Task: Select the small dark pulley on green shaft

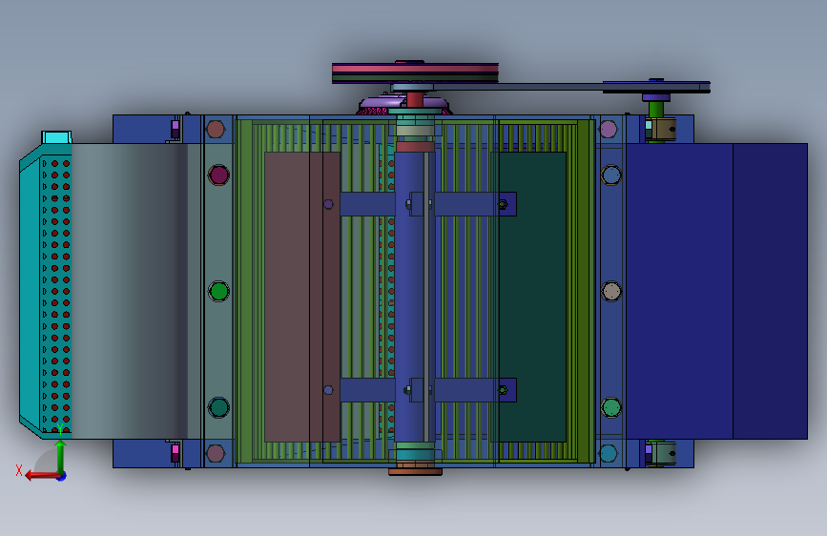Action: click(656, 87)
